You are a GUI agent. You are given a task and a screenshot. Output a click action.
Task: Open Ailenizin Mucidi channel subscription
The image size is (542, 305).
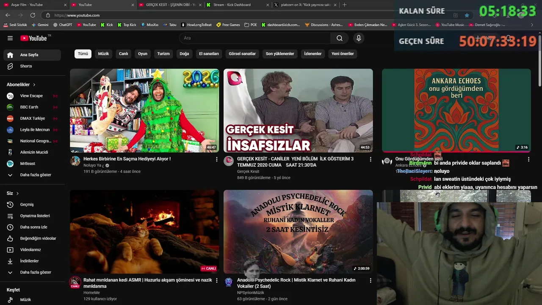click(x=32, y=152)
